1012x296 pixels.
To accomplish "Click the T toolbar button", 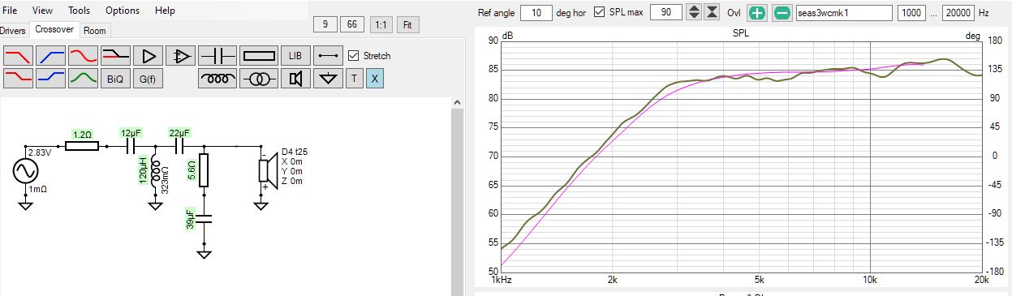I will [354, 79].
